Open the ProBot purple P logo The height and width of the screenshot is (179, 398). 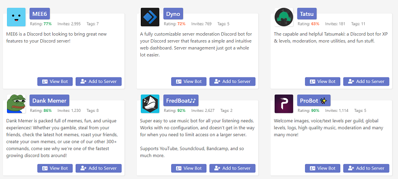point(284,104)
